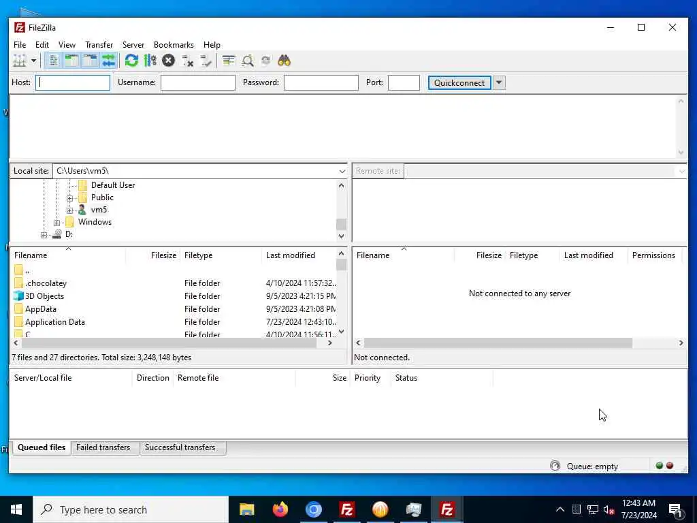This screenshot has width=697, height=523.
Task: Sort remote list by Permissions column
Action: pos(653,255)
